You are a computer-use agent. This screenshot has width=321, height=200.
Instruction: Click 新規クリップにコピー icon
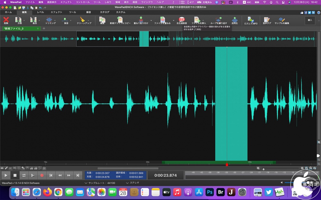coord(120,20)
